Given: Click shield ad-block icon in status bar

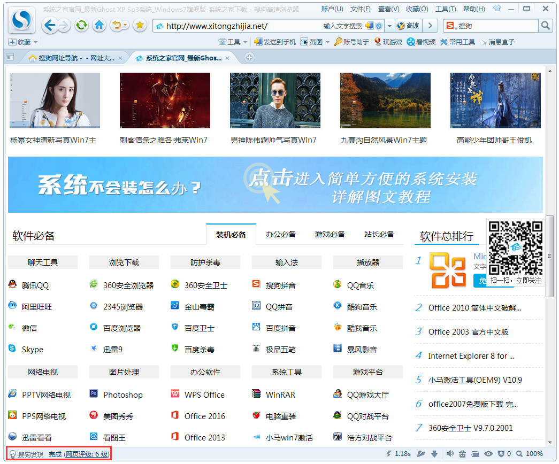Looking at the screenshot, I should (501, 453).
